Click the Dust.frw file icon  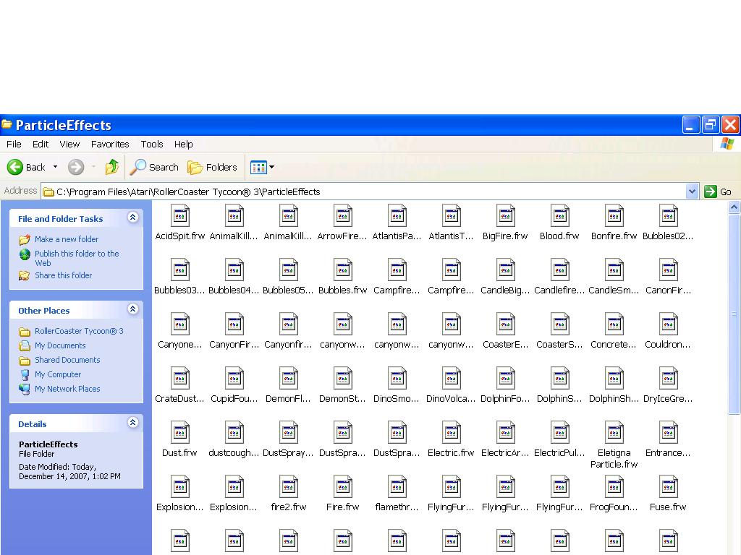[x=179, y=433]
